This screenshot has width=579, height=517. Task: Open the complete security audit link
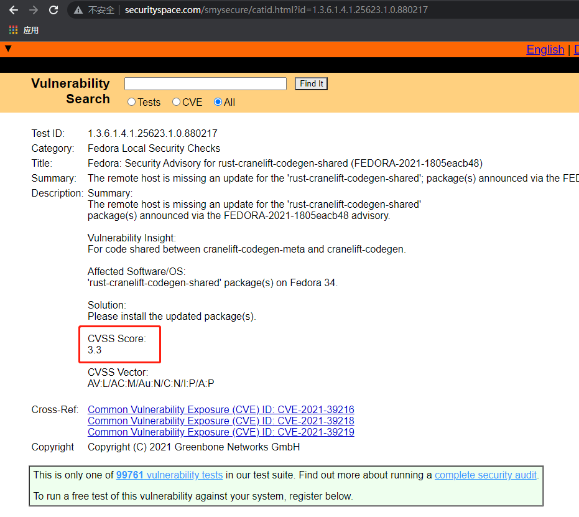tap(486, 475)
